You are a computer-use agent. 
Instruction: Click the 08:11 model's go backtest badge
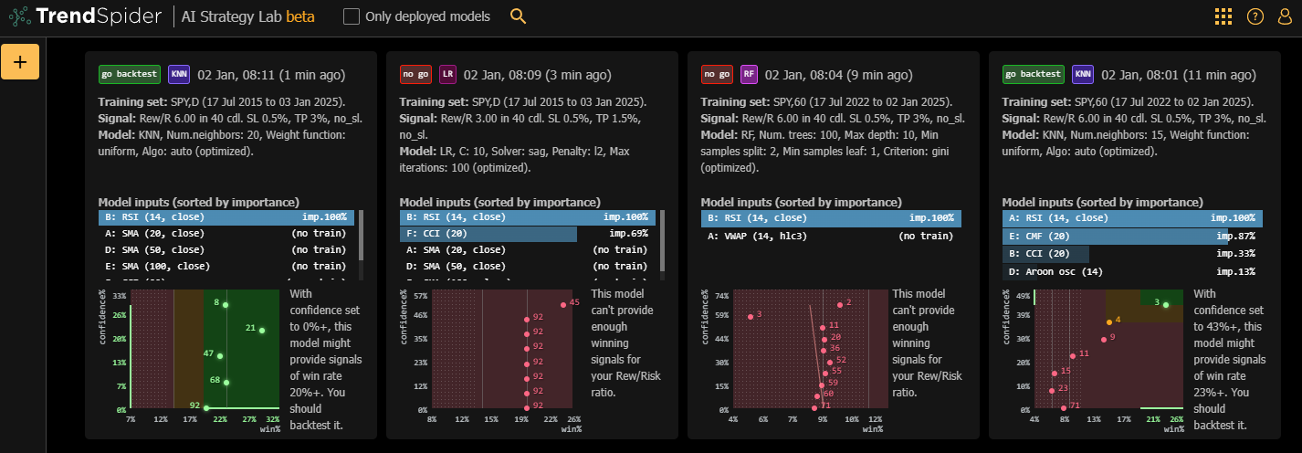point(130,74)
